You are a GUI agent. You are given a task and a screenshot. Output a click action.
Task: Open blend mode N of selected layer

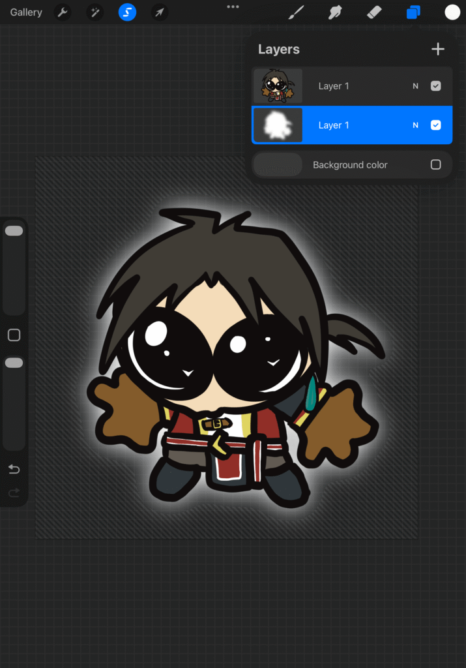(x=415, y=125)
